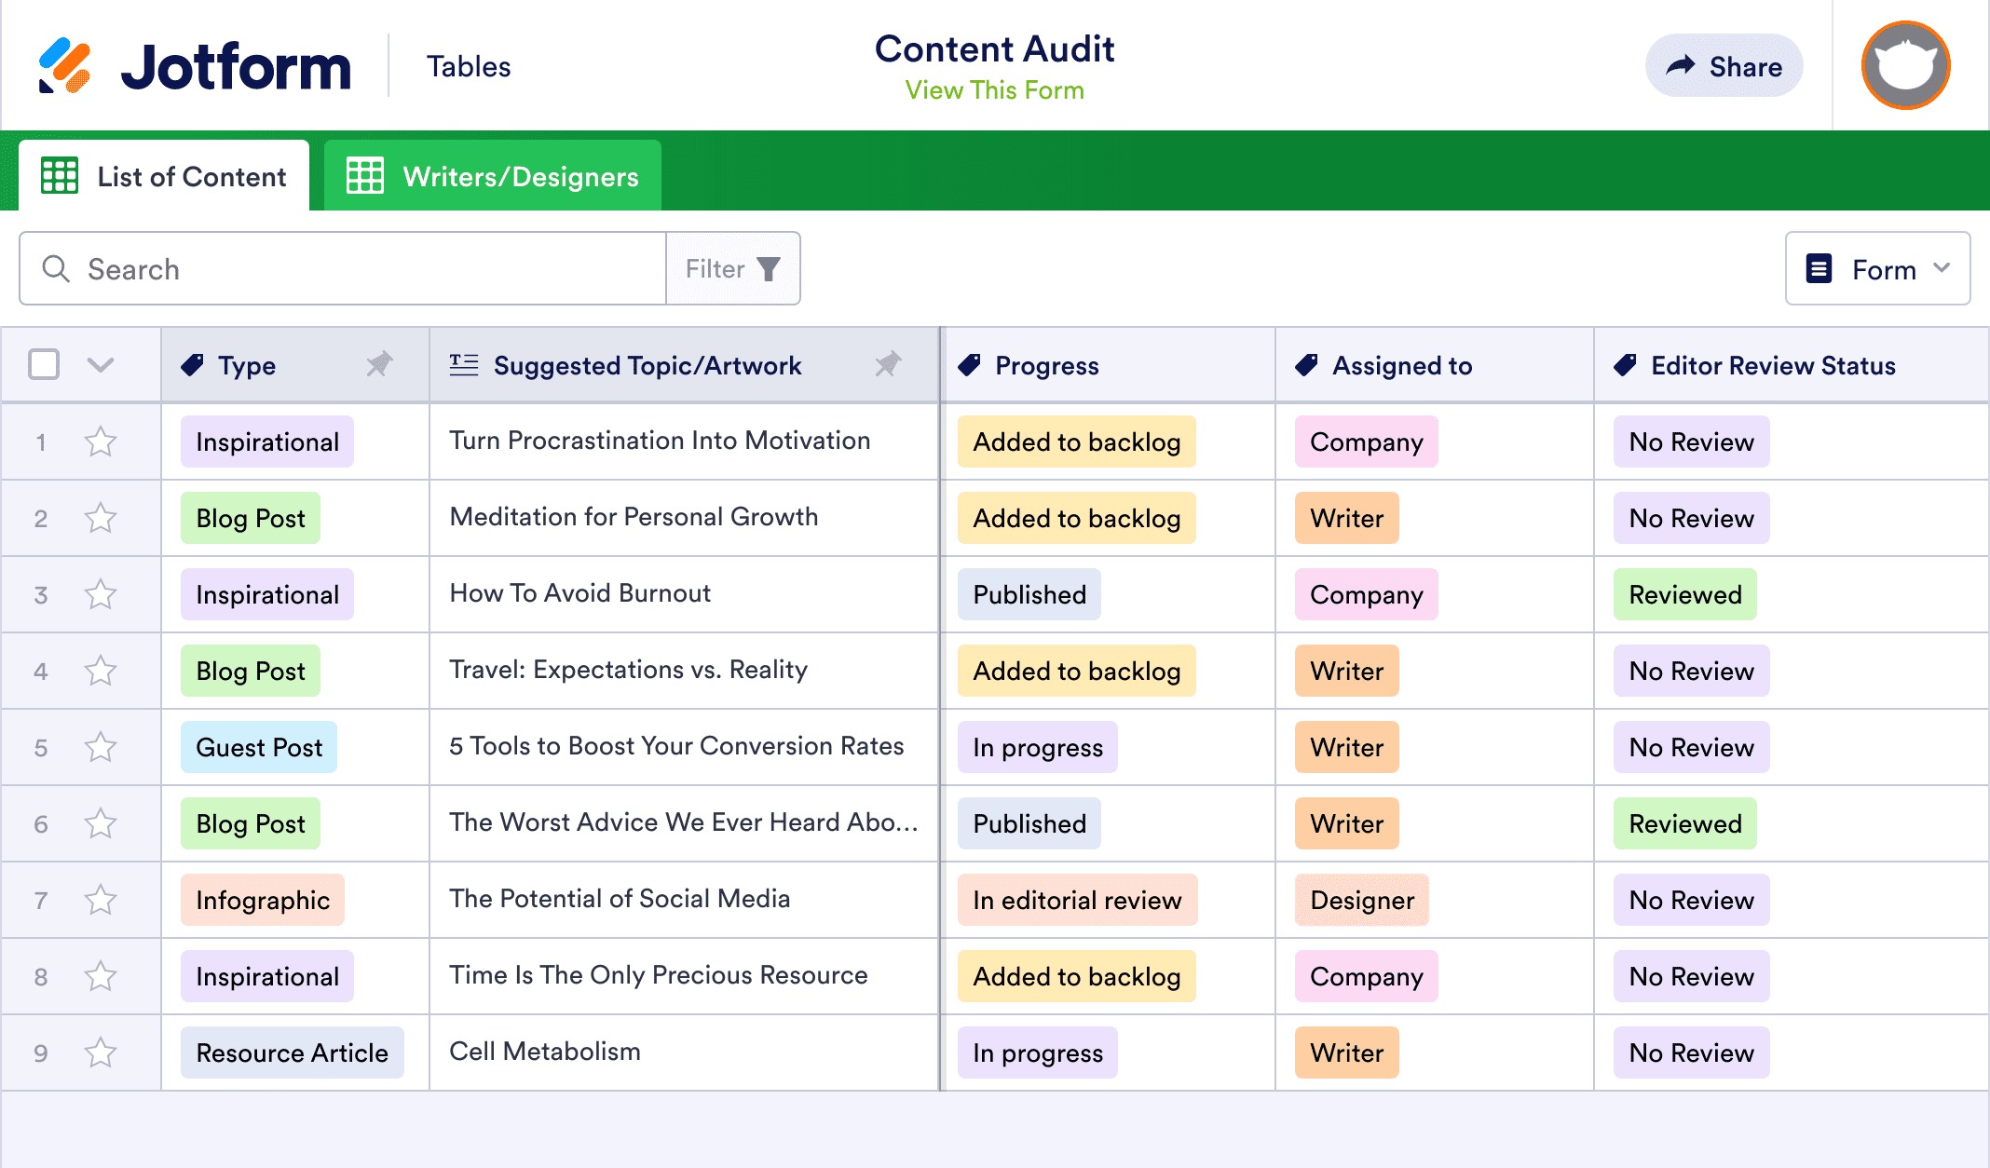Star the Cell Metabolism row

tap(101, 1053)
